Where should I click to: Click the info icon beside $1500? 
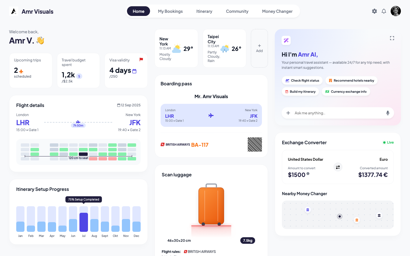(x=308, y=174)
